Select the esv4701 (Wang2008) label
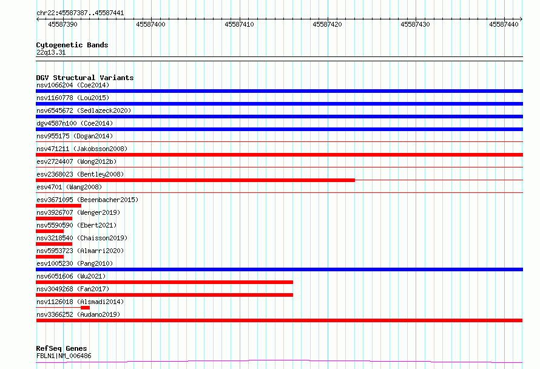540x369 pixels. pyautogui.click(x=69, y=187)
